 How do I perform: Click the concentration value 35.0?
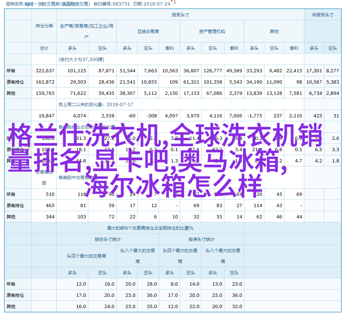(152, 306)
